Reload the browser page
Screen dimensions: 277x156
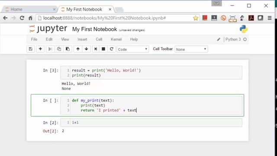click(x=22, y=18)
